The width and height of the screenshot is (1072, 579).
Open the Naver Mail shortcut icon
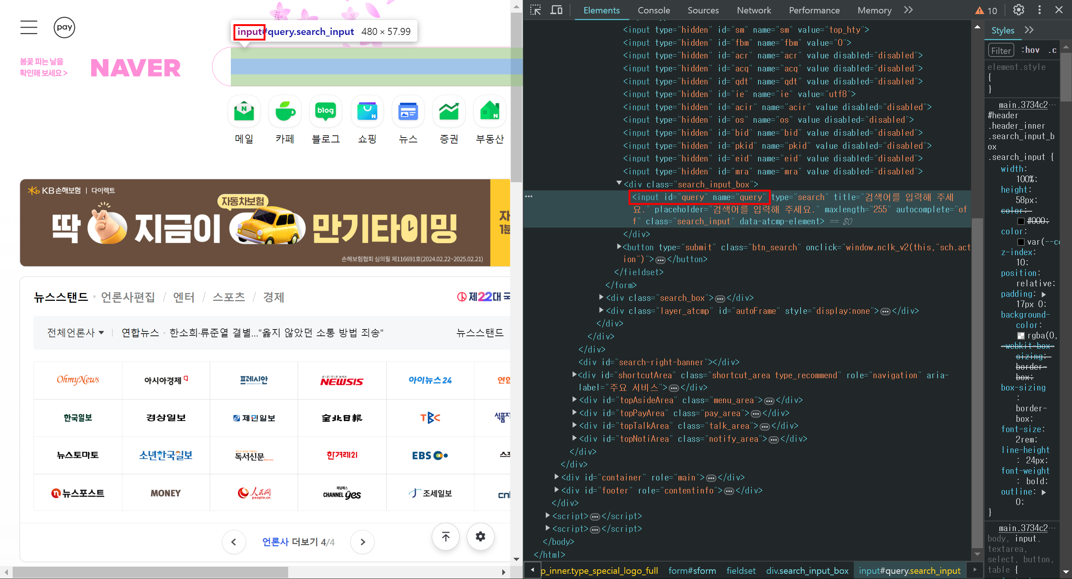244,112
